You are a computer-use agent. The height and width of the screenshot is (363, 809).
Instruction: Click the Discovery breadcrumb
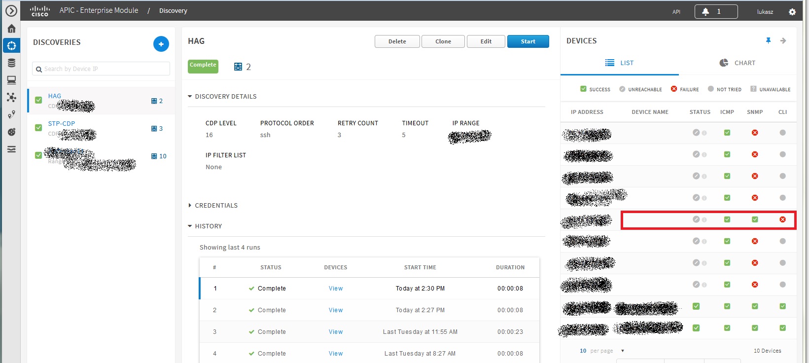(173, 11)
